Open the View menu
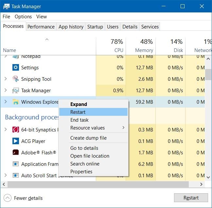This screenshot has height=208, width=212. tap(42, 17)
